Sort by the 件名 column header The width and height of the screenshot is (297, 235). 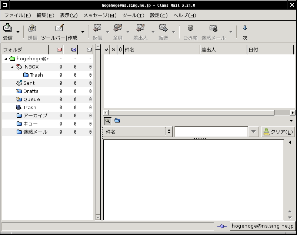(x=162, y=50)
